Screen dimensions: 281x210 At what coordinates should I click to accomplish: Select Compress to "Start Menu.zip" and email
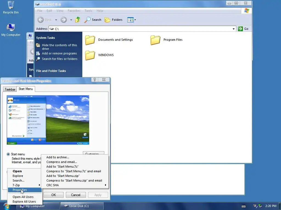click(75, 180)
